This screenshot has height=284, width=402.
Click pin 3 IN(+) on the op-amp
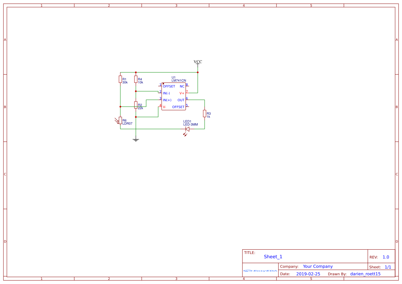pyautogui.click(x=160, y=99)
